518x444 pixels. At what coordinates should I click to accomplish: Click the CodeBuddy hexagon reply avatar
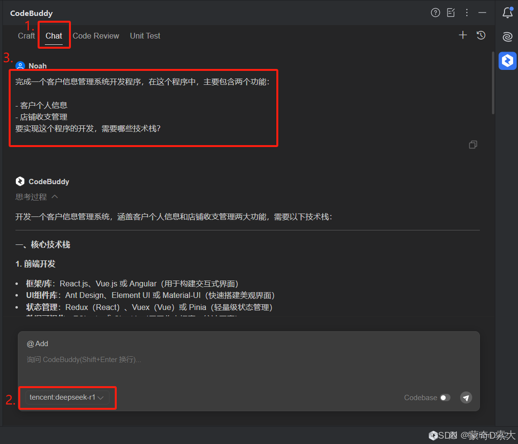(x=20, y=181)
